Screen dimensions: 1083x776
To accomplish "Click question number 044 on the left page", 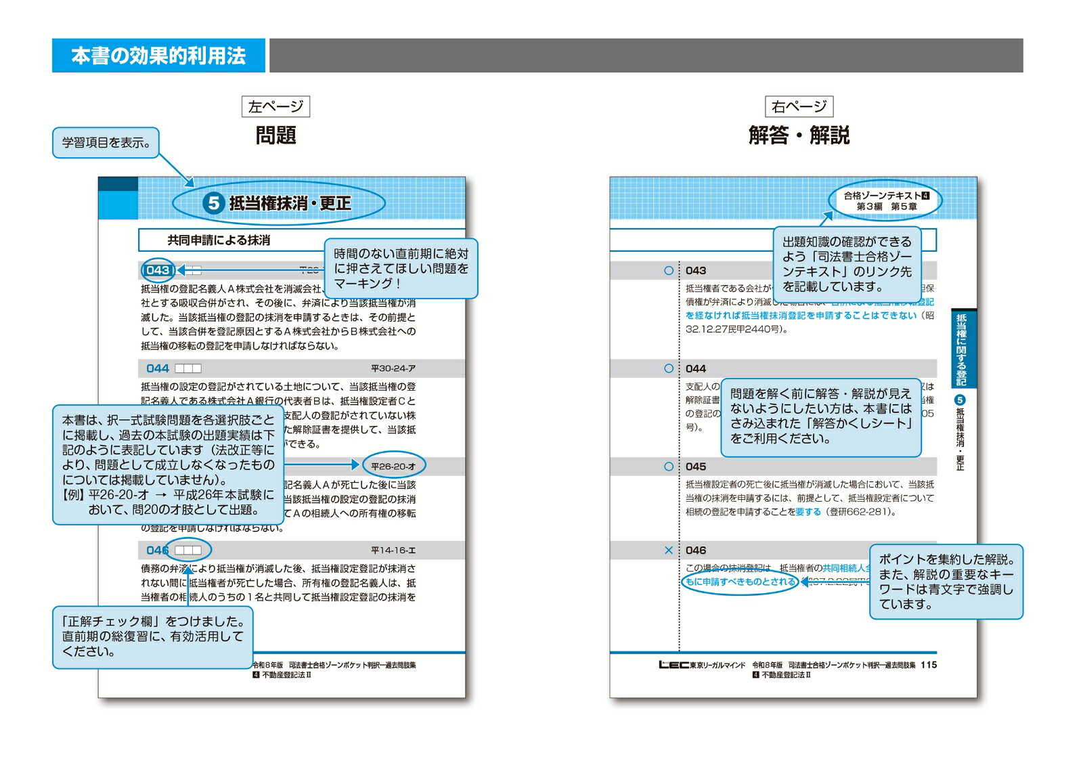I will pyautogui.click(x=158, y=368).
